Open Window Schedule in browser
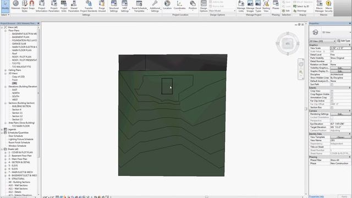Viewport: 352px width, 198px height. (x=17, y=146)
